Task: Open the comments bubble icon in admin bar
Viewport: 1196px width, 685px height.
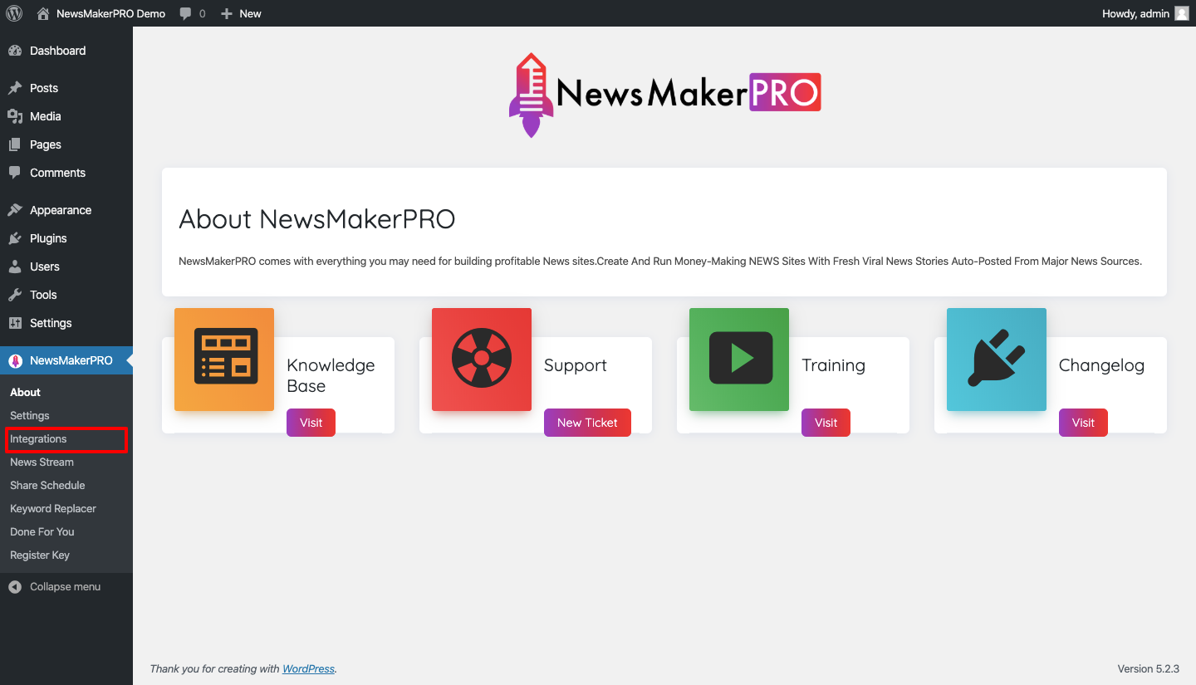Action: click(x=185, y=13)
